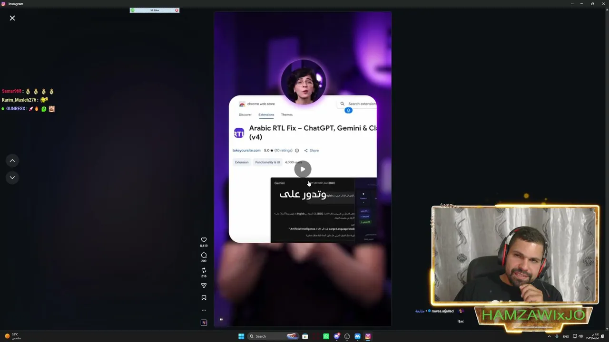Open comments on the reel
Viewport: 609px width, 342px height.
click(x=204, y=255)
